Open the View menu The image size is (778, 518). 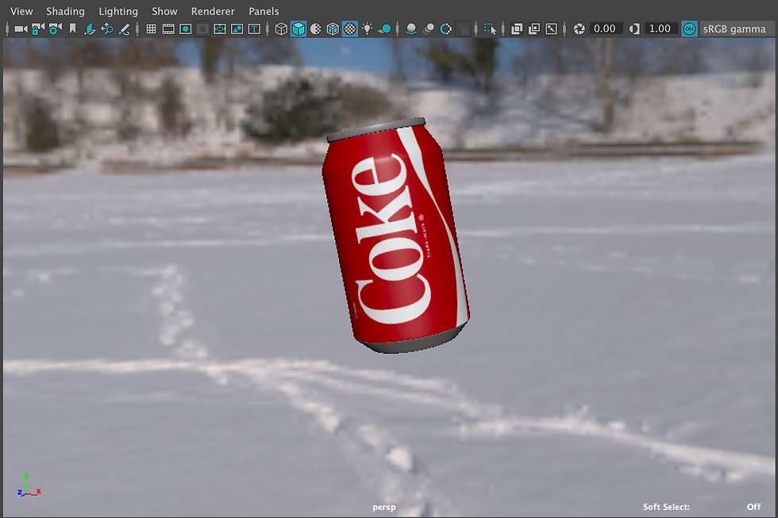(22, 11)
